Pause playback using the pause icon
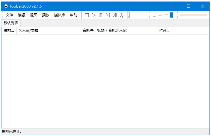The image size is (211, 136). (x=101, y=15)
